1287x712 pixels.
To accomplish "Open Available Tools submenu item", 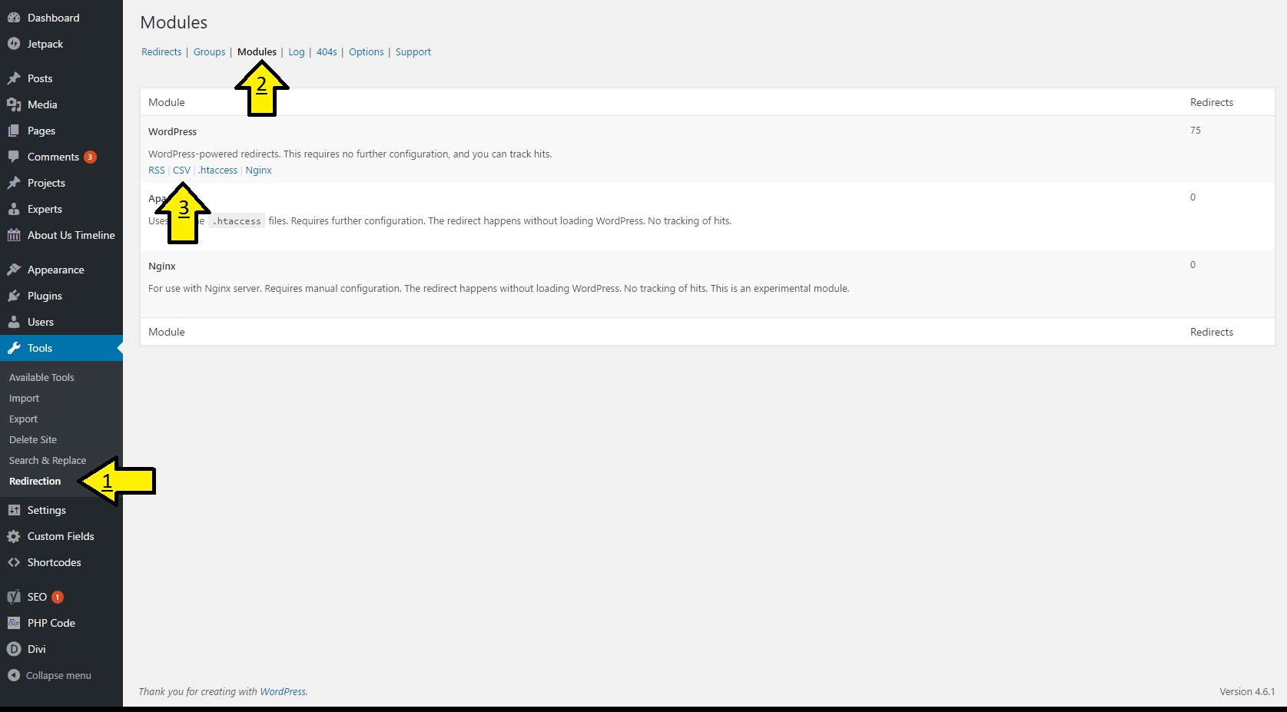I will tap(41, 377).
